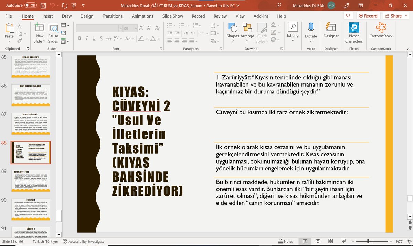Click the Record button

click(368, 16)
